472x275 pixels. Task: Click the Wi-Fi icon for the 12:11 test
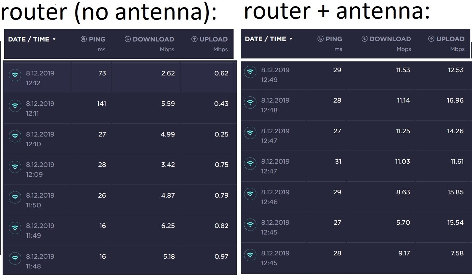(15, 106)
